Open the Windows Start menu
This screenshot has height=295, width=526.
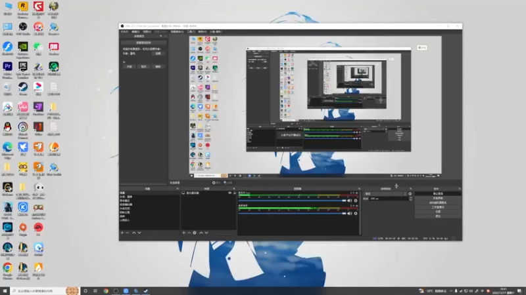pos(5,291)
